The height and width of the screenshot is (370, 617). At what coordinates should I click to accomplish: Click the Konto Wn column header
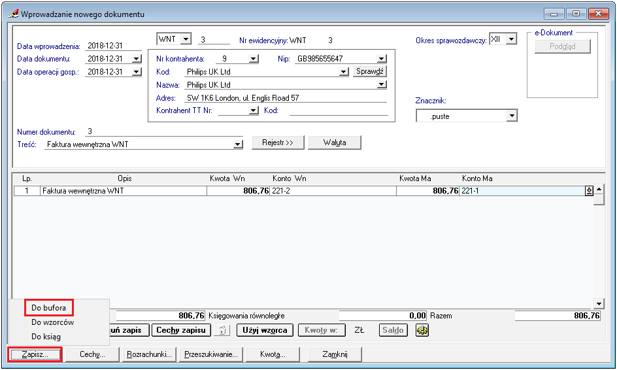pos(289,178)
